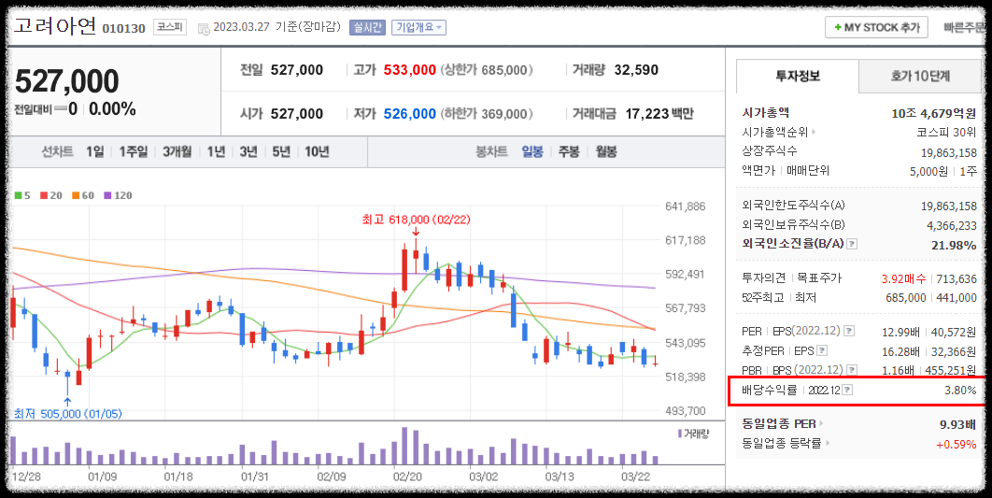Click the 최고 618,000 (02/22) chart marker
This screenshot has width=992, height=498.
(x=417, y=221)
